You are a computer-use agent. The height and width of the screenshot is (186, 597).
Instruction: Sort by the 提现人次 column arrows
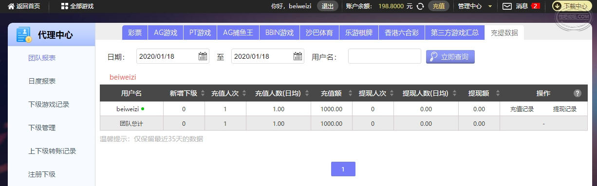tap(392, 93)
